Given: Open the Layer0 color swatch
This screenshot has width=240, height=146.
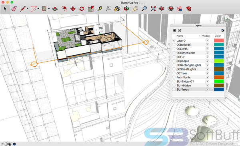Looking at the screenshot, I should [x=219, y=40].
